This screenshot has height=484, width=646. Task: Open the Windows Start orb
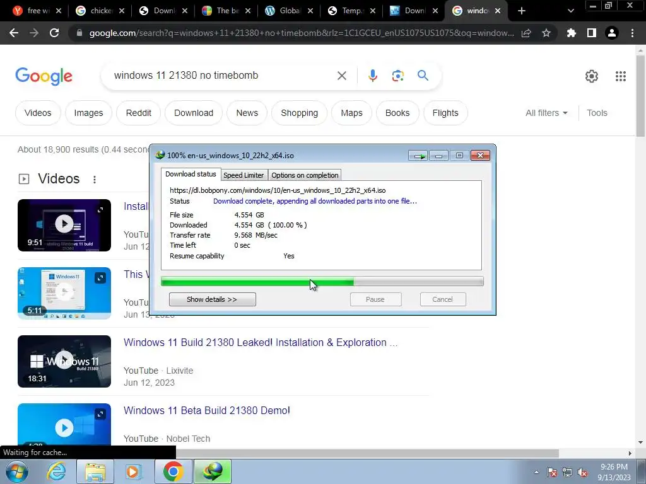tap(17, 471)
